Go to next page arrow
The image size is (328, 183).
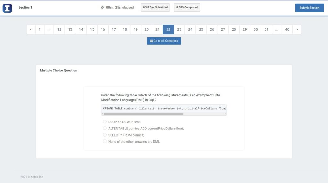[x=297, y=29]
